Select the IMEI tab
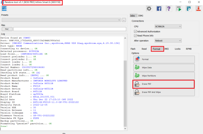Viewport: 203px width, 134px height. click(166, 49)
